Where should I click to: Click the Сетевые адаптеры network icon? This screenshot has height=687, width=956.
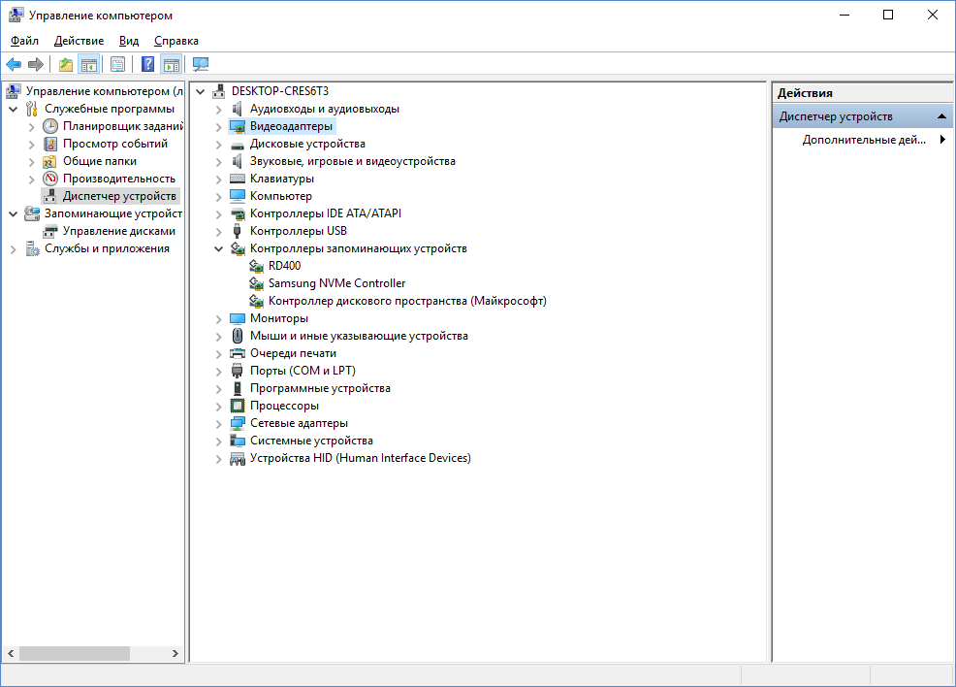(x=238, y=423)
